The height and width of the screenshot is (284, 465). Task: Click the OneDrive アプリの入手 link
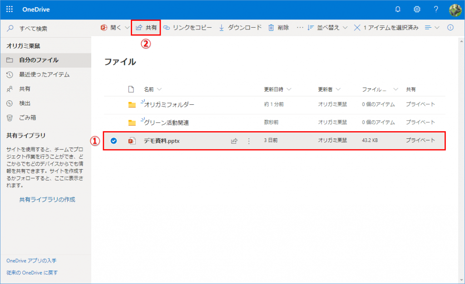click(31, 260)
